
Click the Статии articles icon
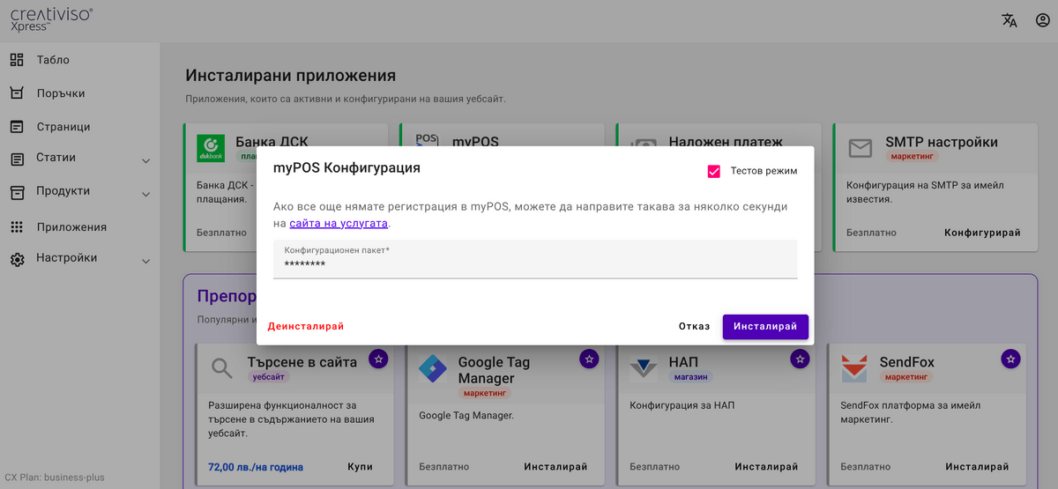17,159
